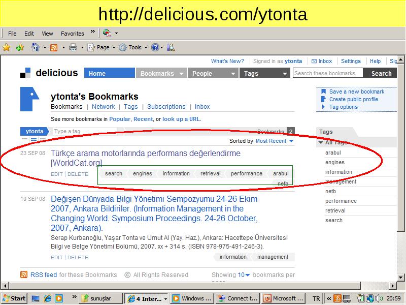The width and height of the screenshot is (406, 305).
Task: Open the Settings link
Action: 351,61
